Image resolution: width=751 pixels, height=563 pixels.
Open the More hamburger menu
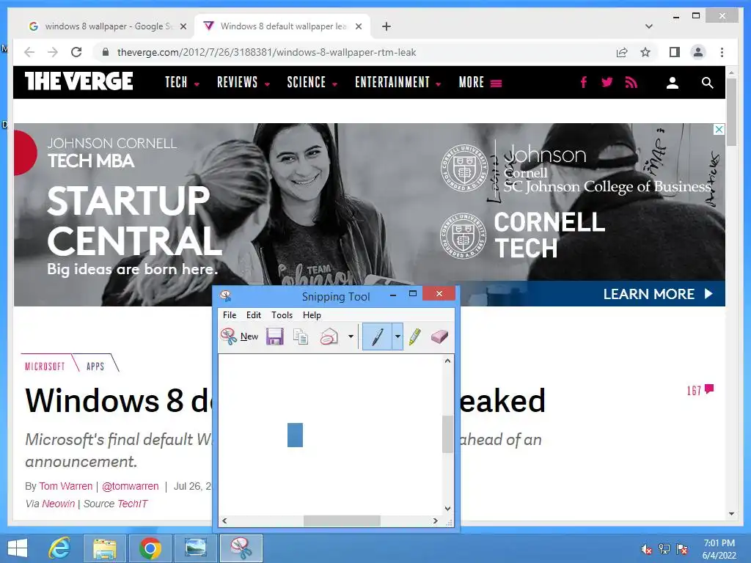point(480,82)
